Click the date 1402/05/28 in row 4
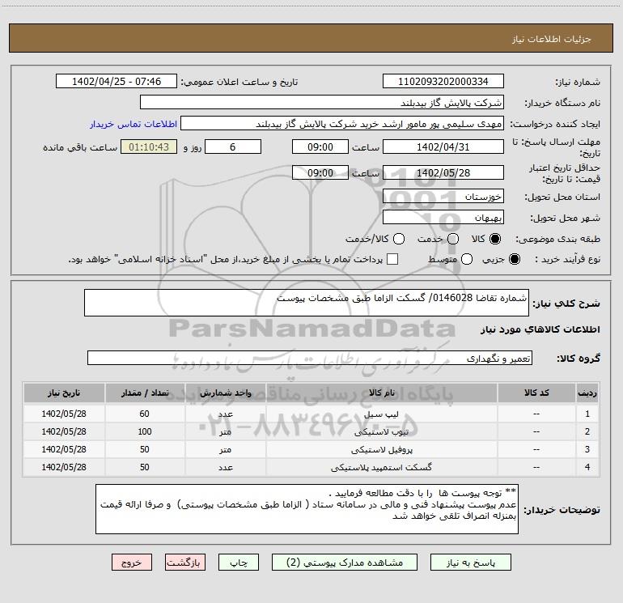The image size is (623, 603). 64,468
